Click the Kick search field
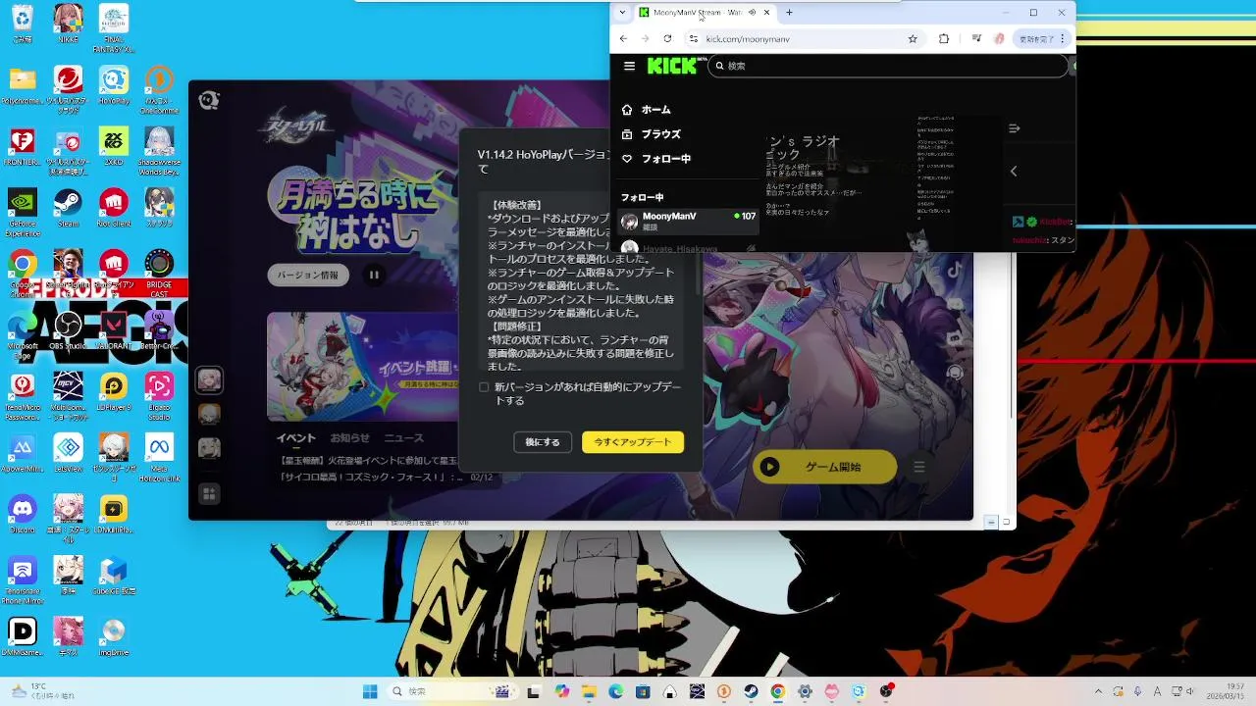The width and height of the screenshot is (1256, 706). click(x=888, y=66)
